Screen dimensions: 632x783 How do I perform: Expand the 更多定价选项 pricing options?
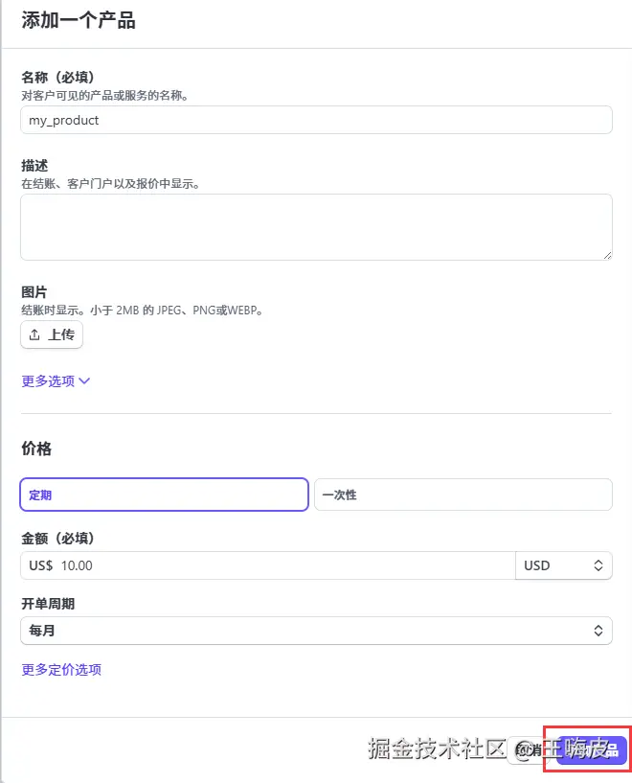click(x=61, y=669)
